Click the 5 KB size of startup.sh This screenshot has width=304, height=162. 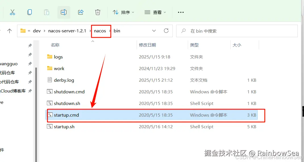pos(252,127)
